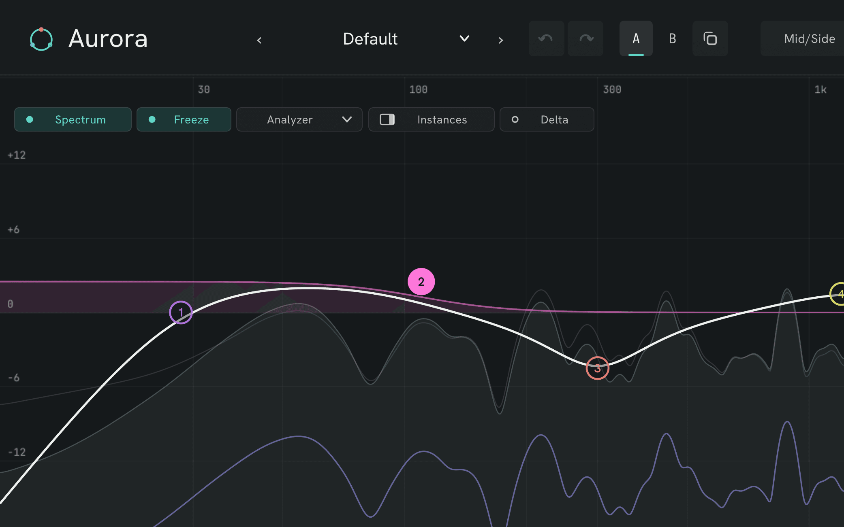
Task: Click the +12 dB gain scale label
Action: (17, 155)
